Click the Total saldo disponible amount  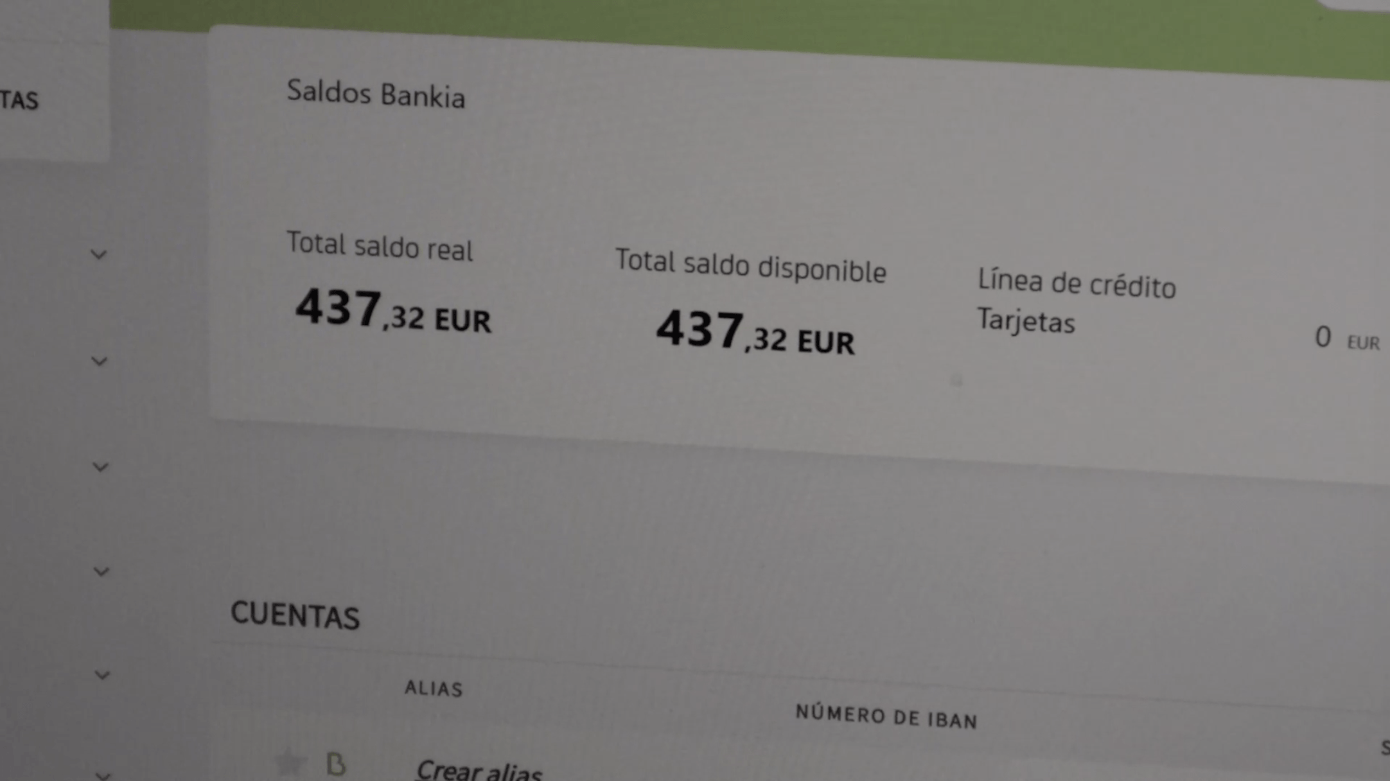755,331
